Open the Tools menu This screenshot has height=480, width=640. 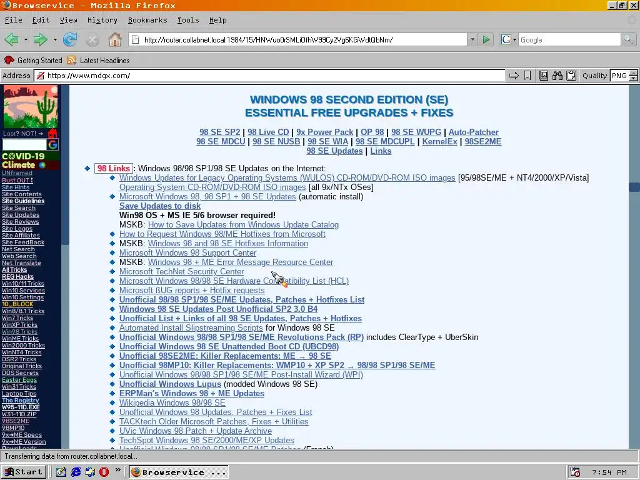188,20
